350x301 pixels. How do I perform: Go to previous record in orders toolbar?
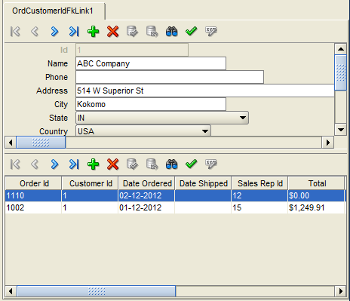(x=35, y=164)
